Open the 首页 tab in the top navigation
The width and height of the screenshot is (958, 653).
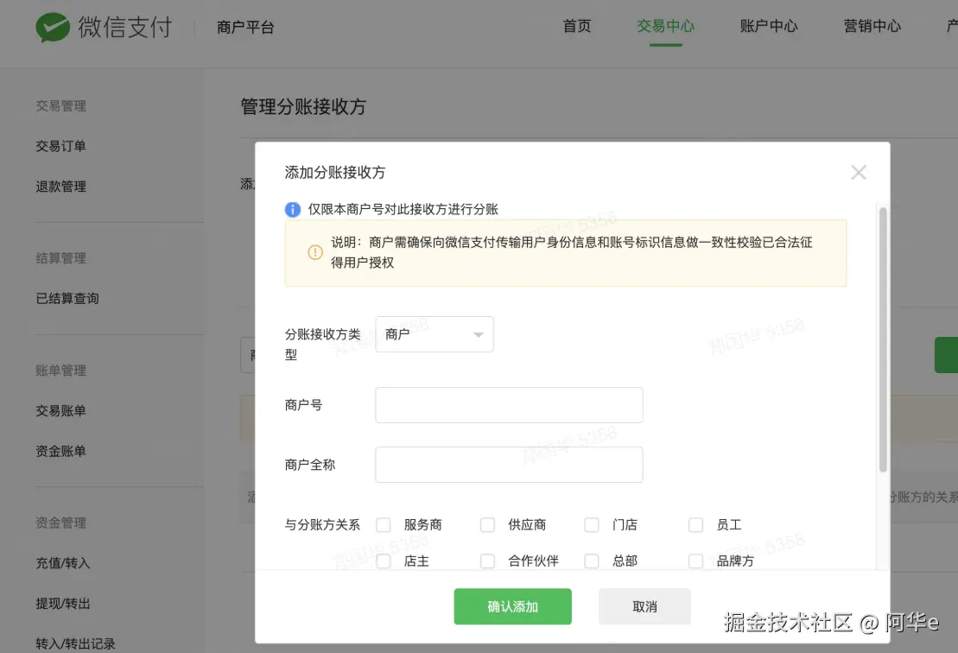[x=577, y=26]
